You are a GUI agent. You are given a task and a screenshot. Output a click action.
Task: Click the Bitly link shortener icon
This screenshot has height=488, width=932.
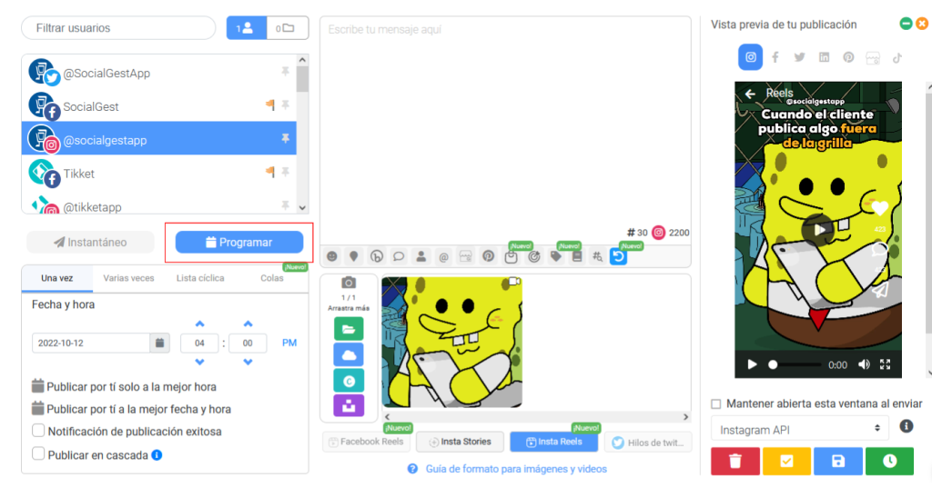click(376, 256)
